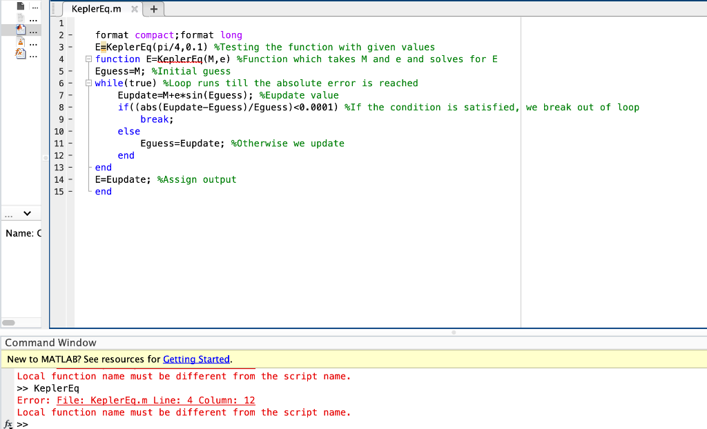
Task: Select the faded text file icon
Action: tap(20, 18)
